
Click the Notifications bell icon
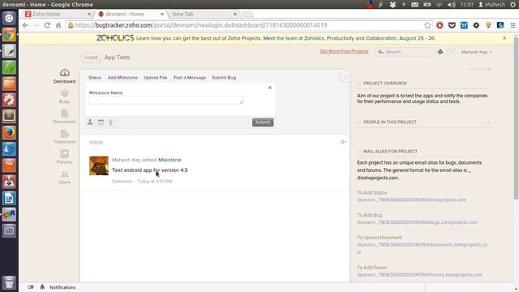click(x=42, y=287)
